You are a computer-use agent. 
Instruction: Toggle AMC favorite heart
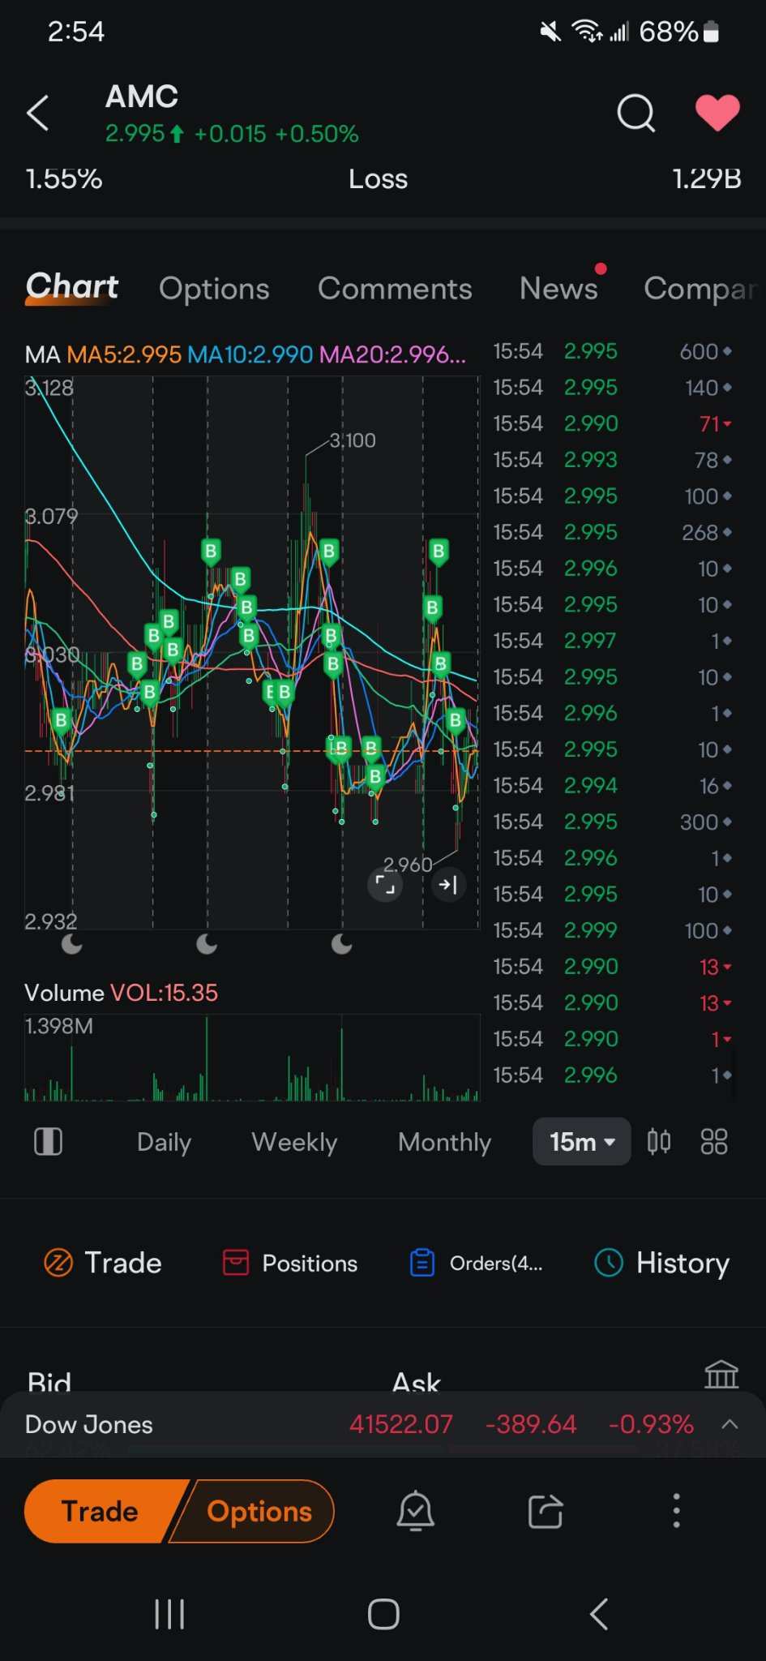(x=717, y=113)
